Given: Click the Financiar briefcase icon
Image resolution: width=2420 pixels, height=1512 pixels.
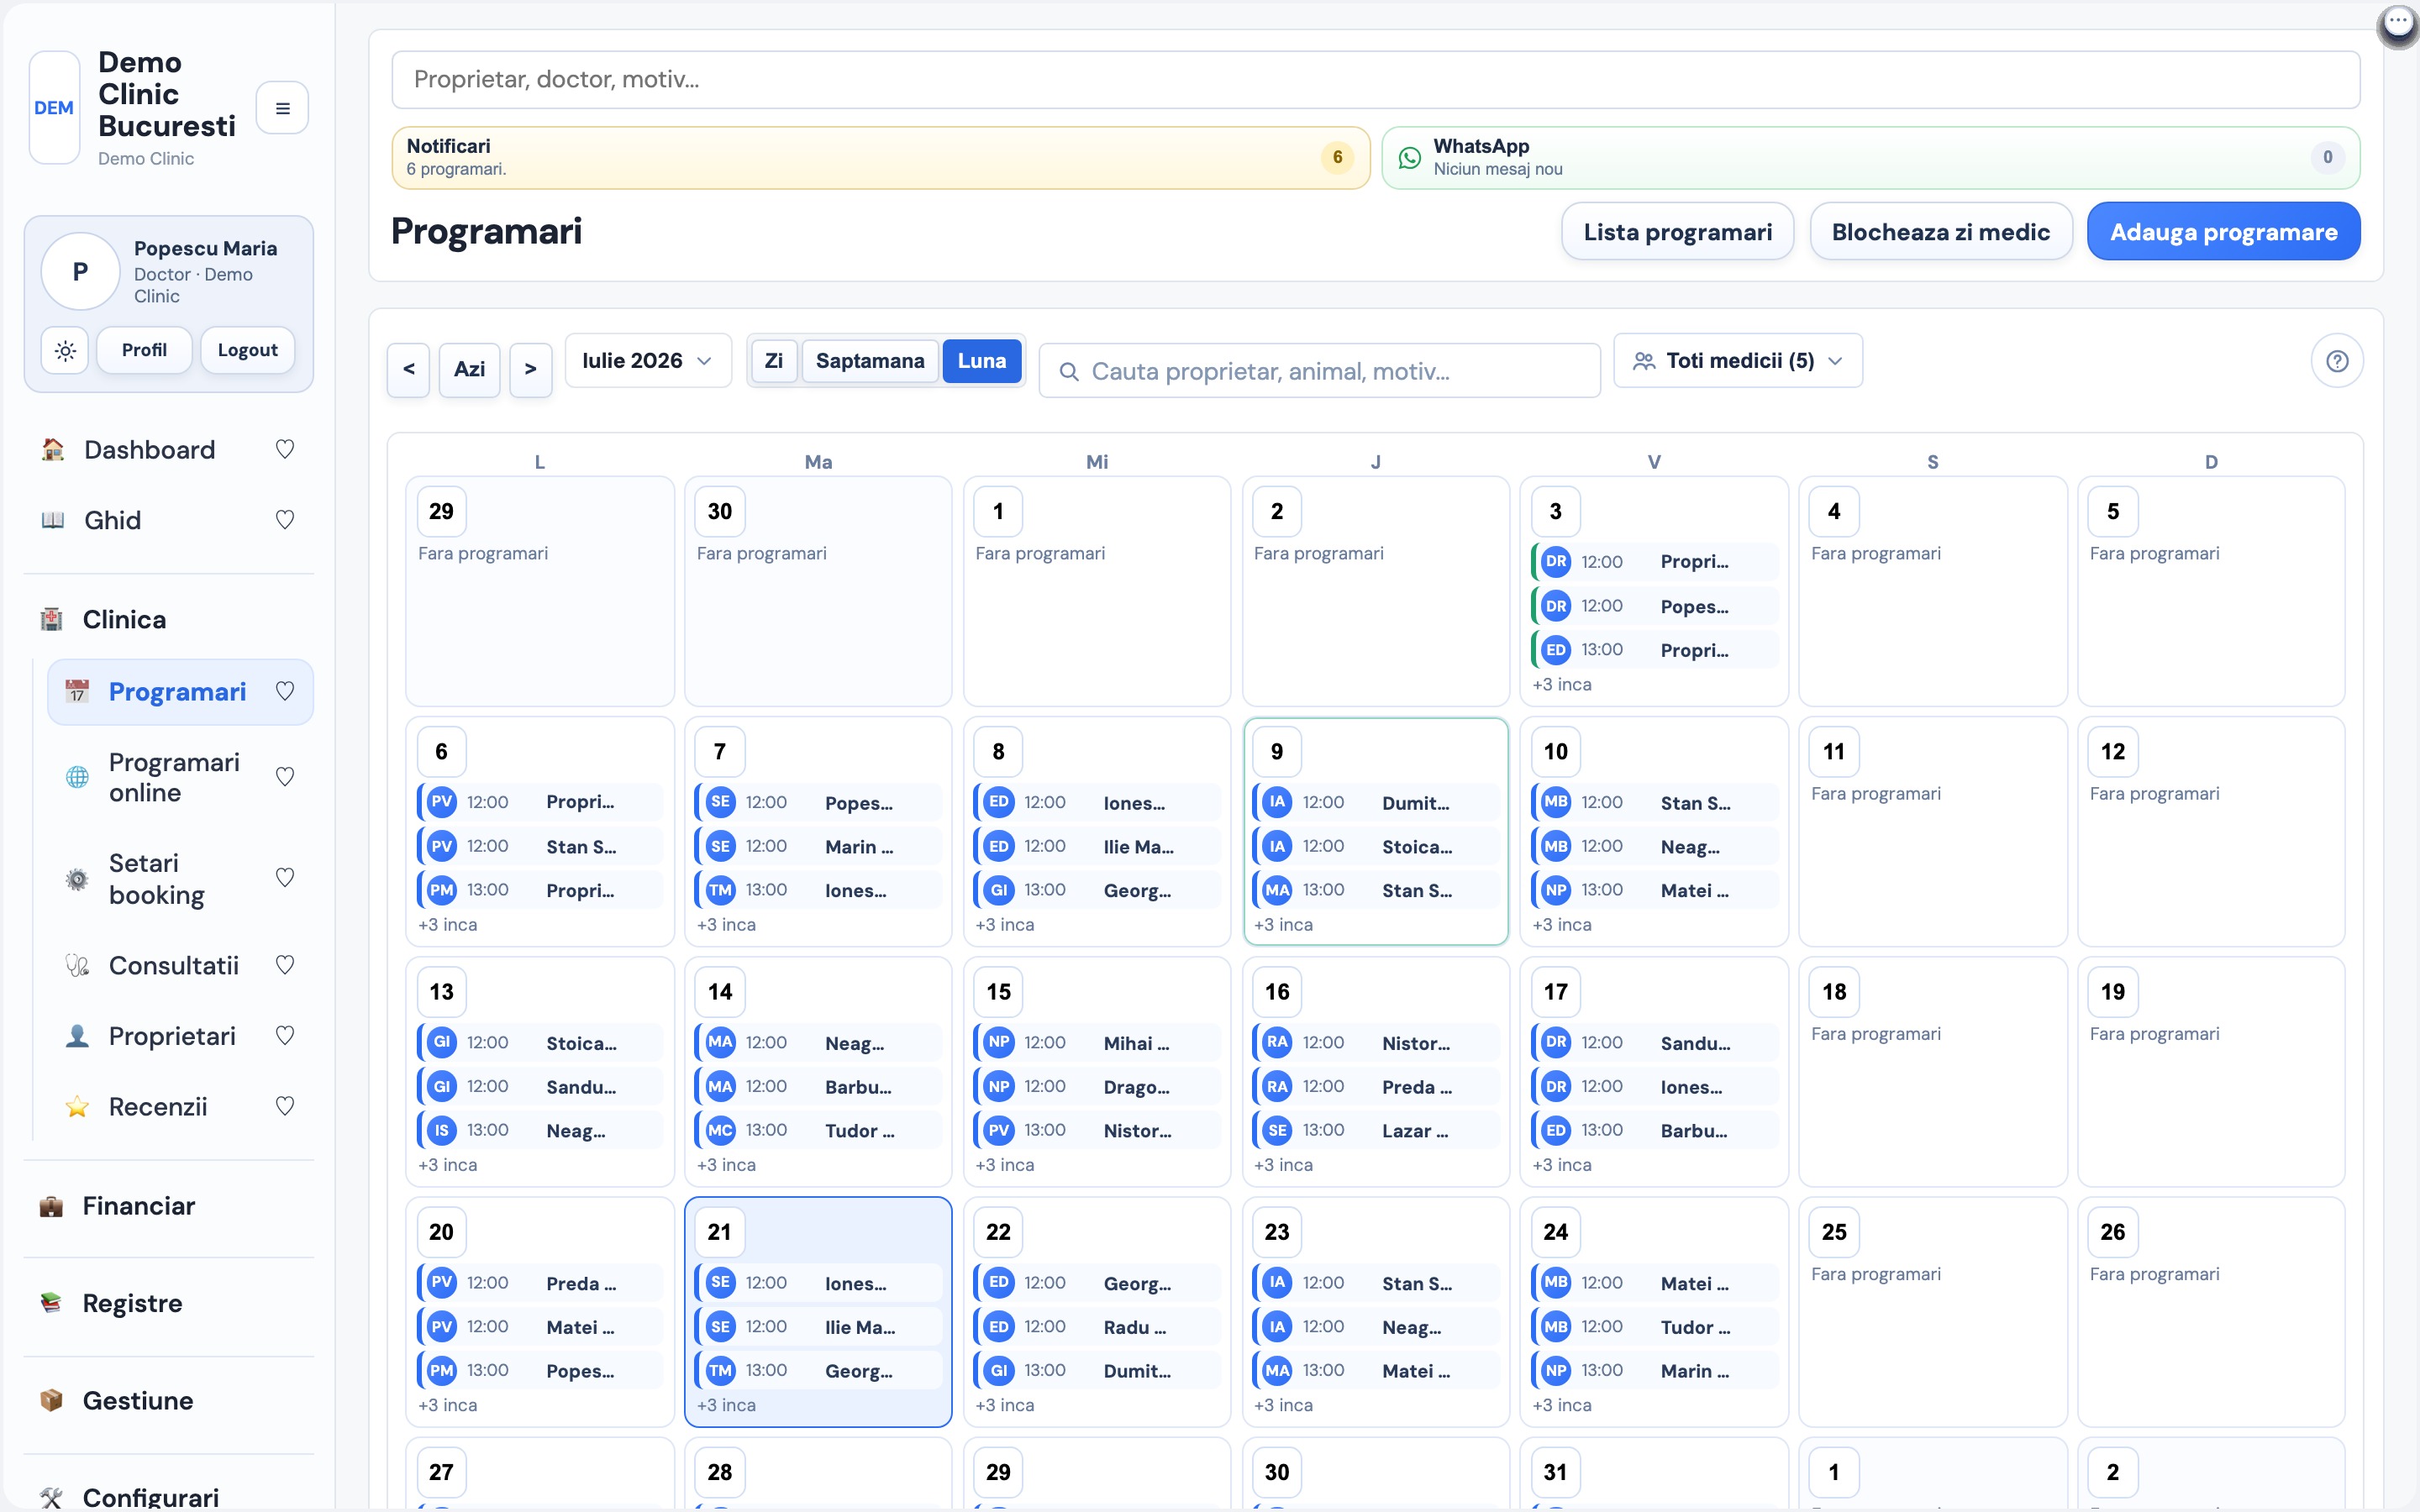Looking at the screenshot, I should [51, 1206].
